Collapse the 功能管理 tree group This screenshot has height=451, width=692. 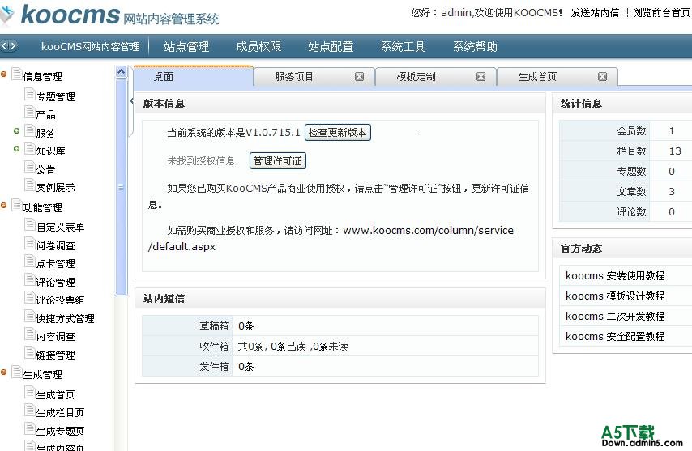[3, 205]
